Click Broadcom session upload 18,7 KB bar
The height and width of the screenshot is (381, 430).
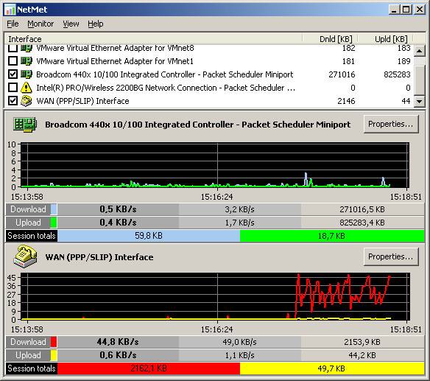(332, 236)
